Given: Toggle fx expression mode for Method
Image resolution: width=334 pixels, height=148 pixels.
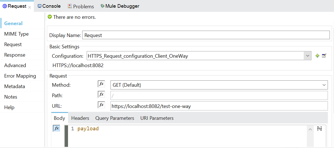Looking at the screenshot, I should [101, 84].
